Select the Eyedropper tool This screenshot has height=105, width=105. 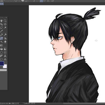1,31
